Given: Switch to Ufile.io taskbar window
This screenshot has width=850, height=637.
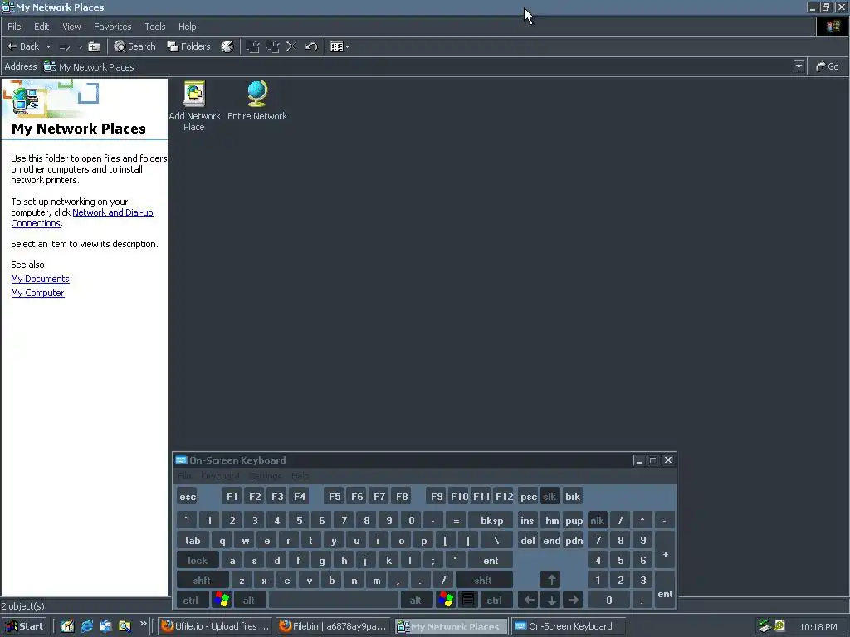Looking at the screenshot, I should click(x=215, y=626).
